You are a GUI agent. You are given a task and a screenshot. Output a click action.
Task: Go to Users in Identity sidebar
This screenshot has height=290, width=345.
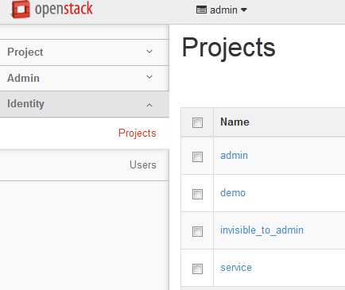[143, 164]
